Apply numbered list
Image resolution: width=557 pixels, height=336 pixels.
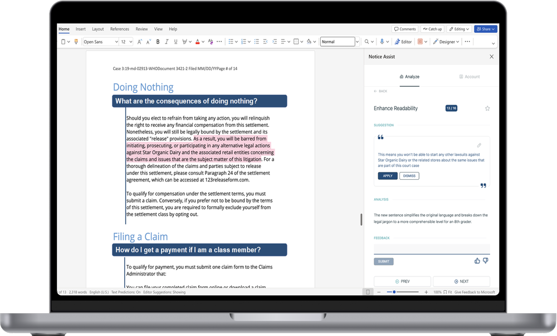(244, 42)
